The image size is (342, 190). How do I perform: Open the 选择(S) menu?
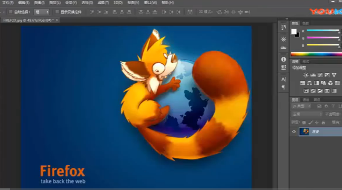click(x=87, y=3)
